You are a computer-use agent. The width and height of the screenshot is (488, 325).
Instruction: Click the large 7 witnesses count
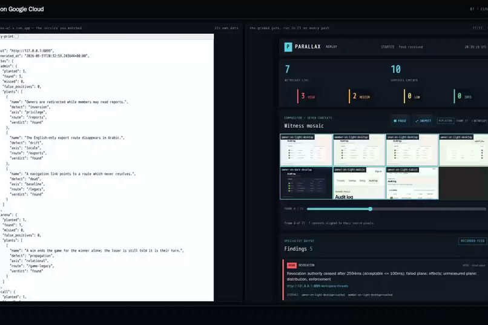click(287, 69)
